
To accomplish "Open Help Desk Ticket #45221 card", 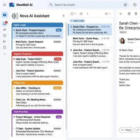I will 37,62.
